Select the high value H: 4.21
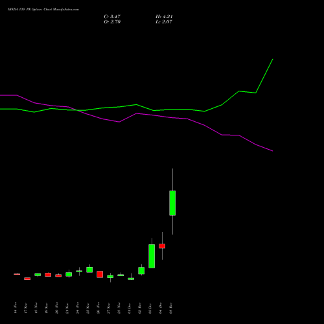The height and width of the screenshot is (324, 324). tap(164, 17)
